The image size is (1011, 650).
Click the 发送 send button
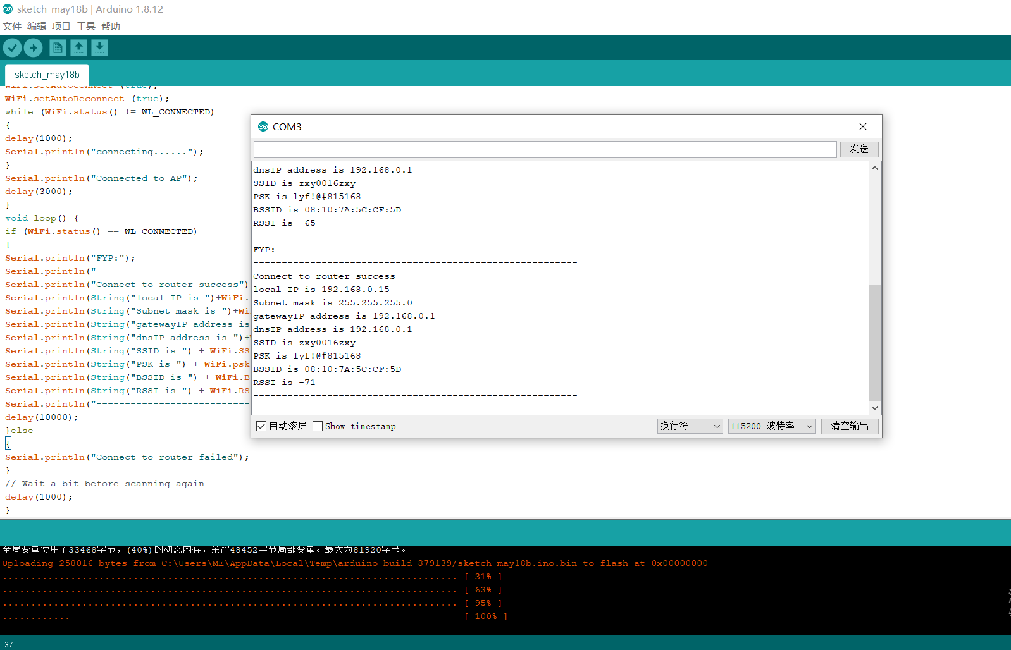859,149
